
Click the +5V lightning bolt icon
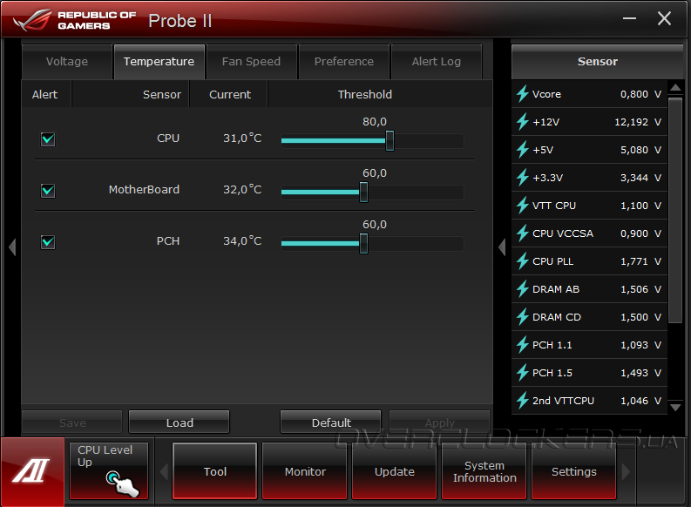pos(523,150)
